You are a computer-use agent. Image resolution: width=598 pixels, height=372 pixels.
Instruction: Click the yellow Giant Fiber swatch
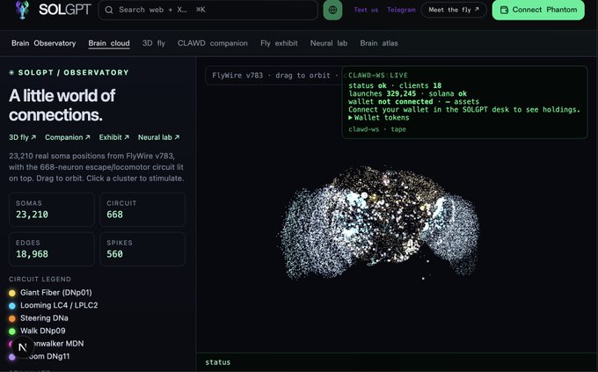tap(12, 293)
